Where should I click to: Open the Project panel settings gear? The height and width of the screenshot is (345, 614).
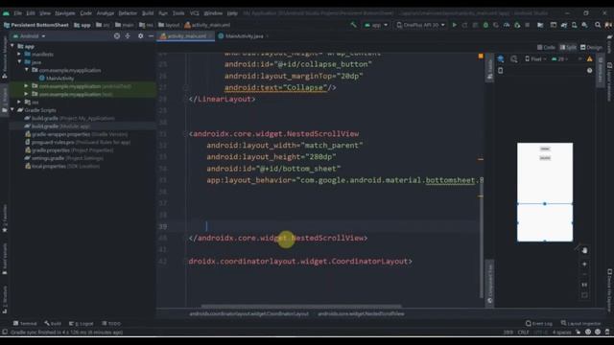(x=141, y=36)
